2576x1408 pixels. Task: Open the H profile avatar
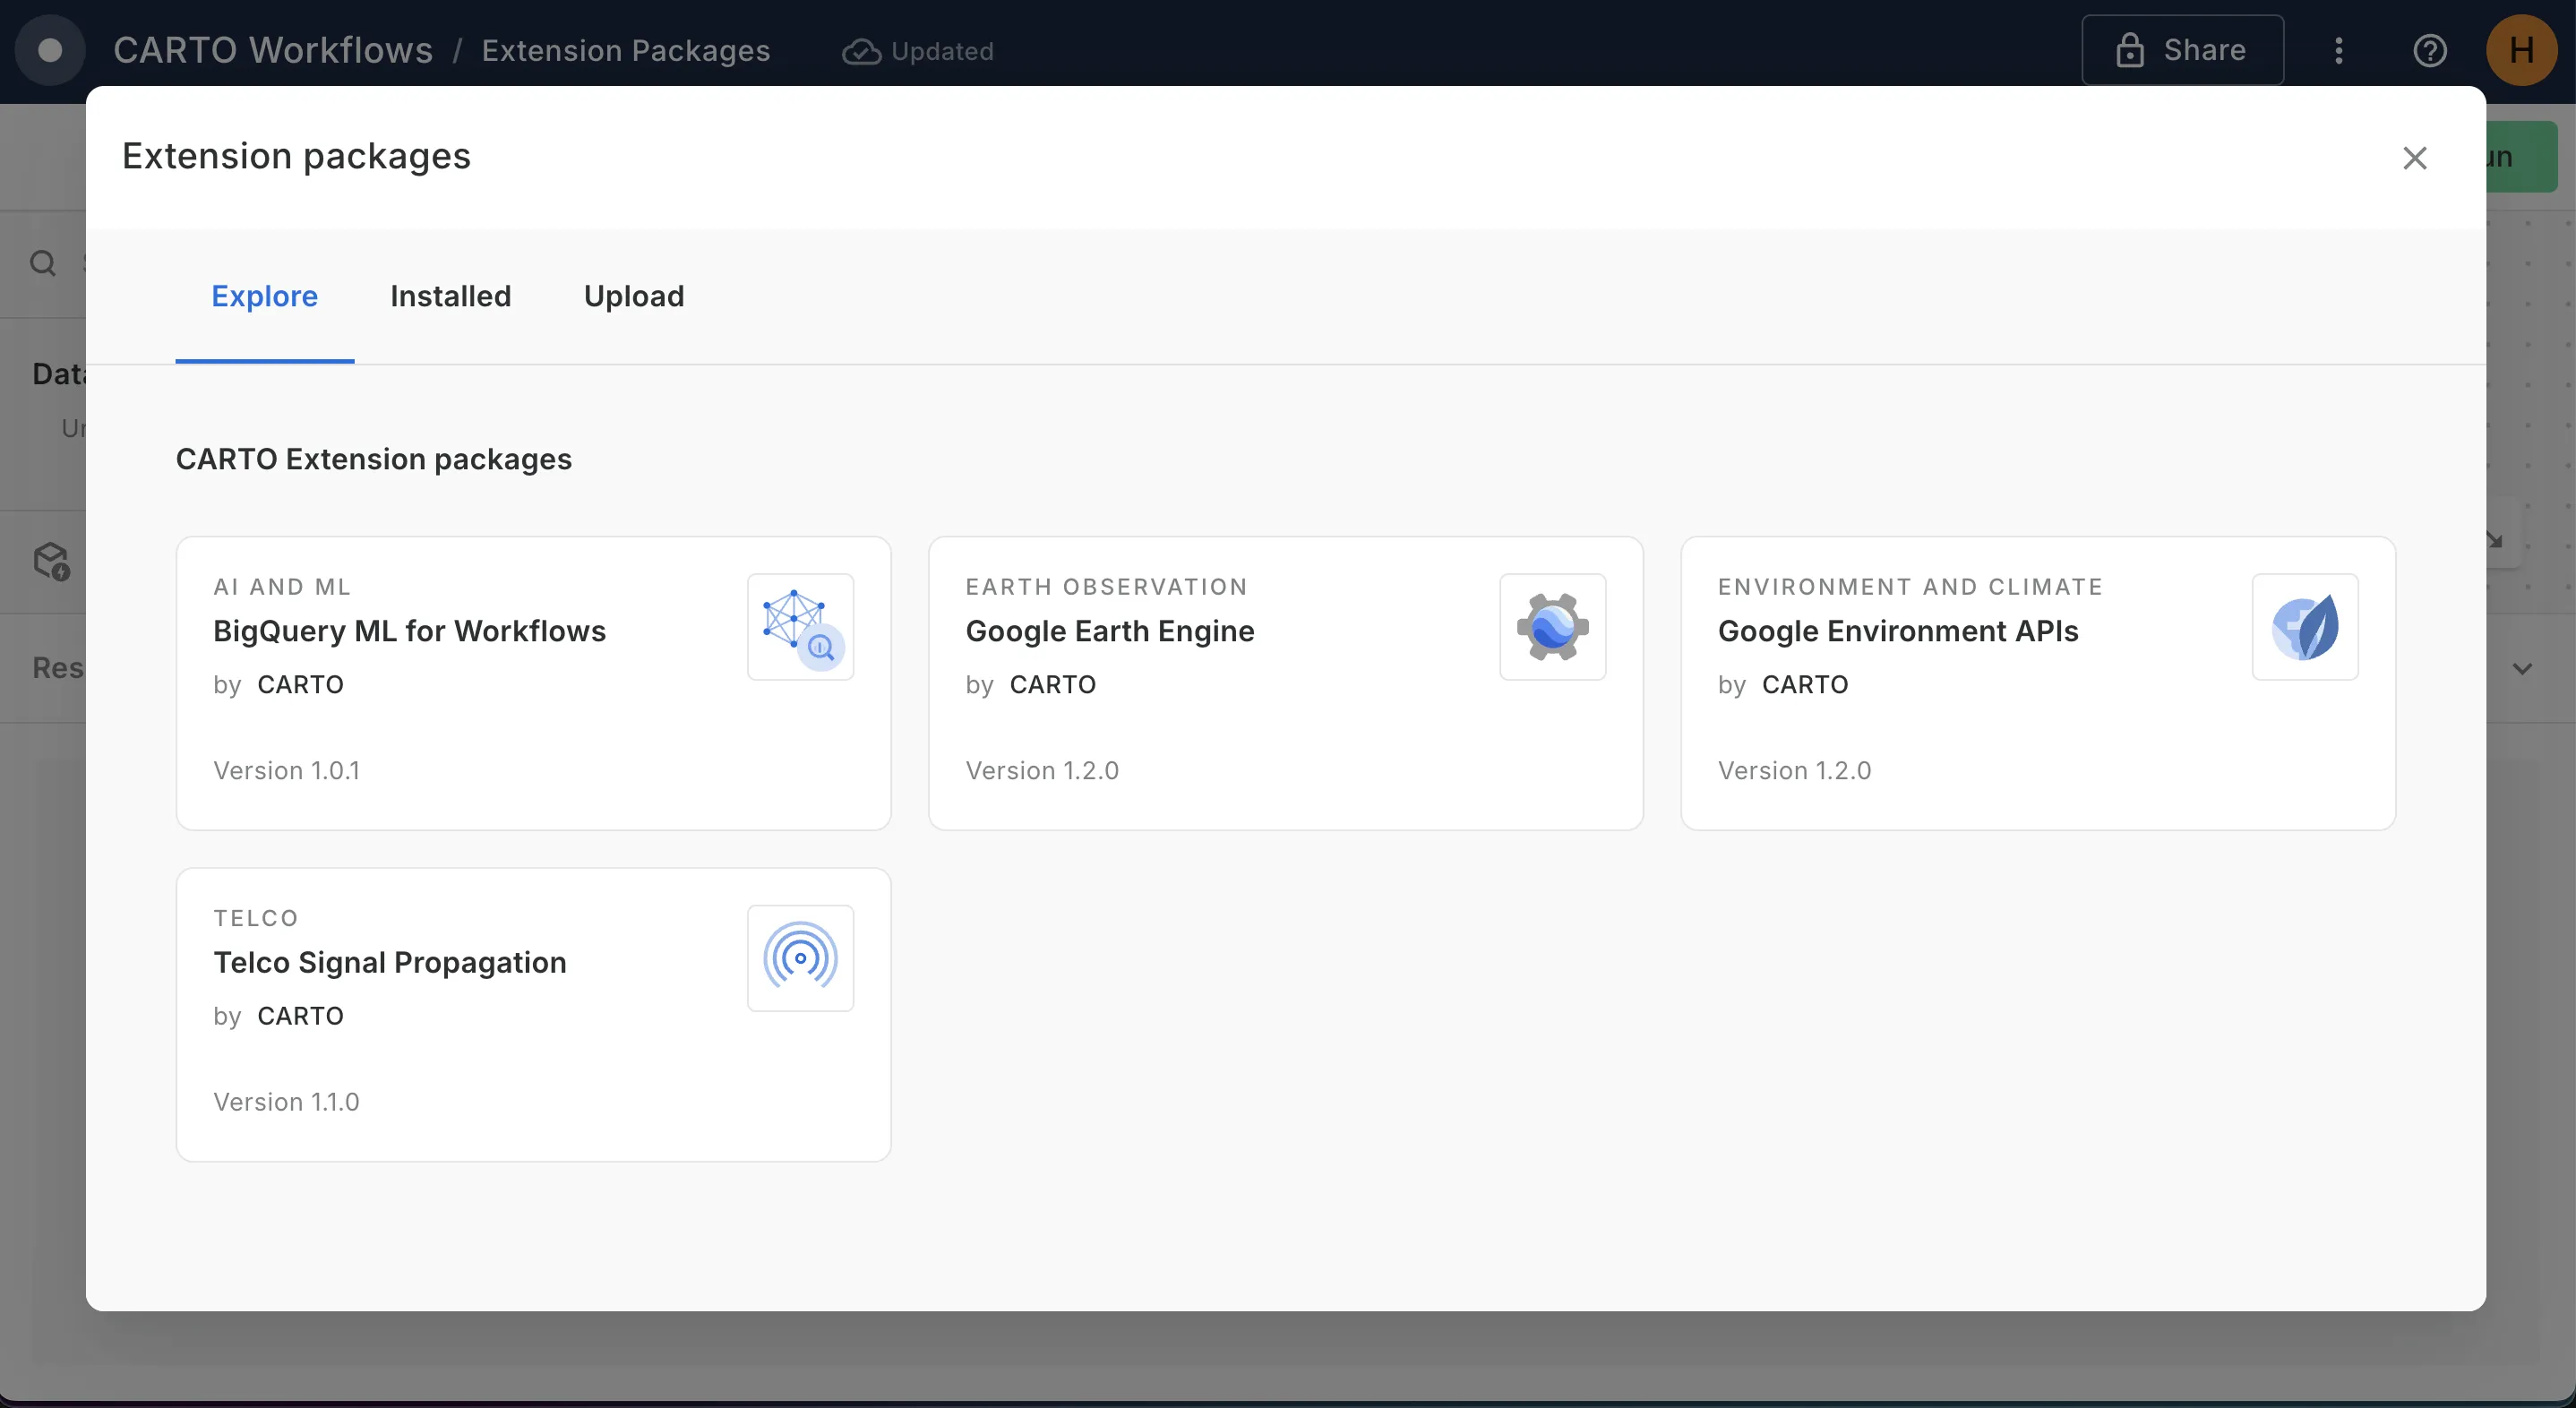[x=2522, y=51]
